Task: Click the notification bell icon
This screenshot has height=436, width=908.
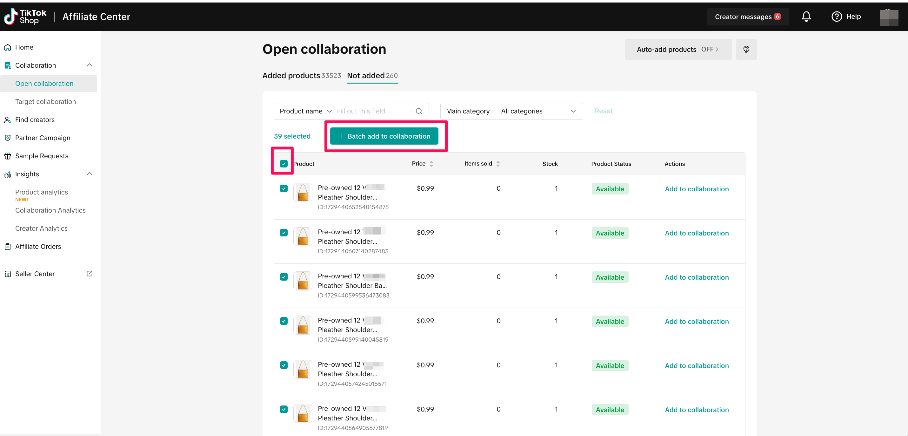Action: pos(806,17)
